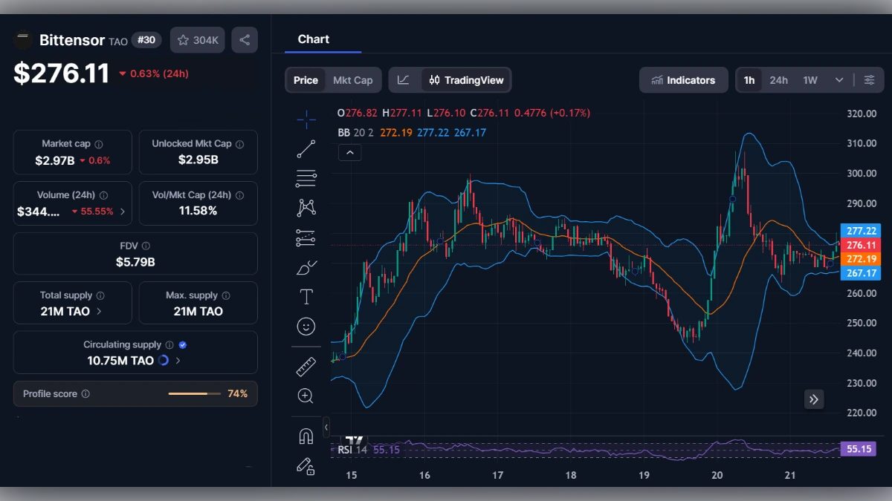
Task: Open the XABCD pattern tool
Action: [x=306, y=208]
